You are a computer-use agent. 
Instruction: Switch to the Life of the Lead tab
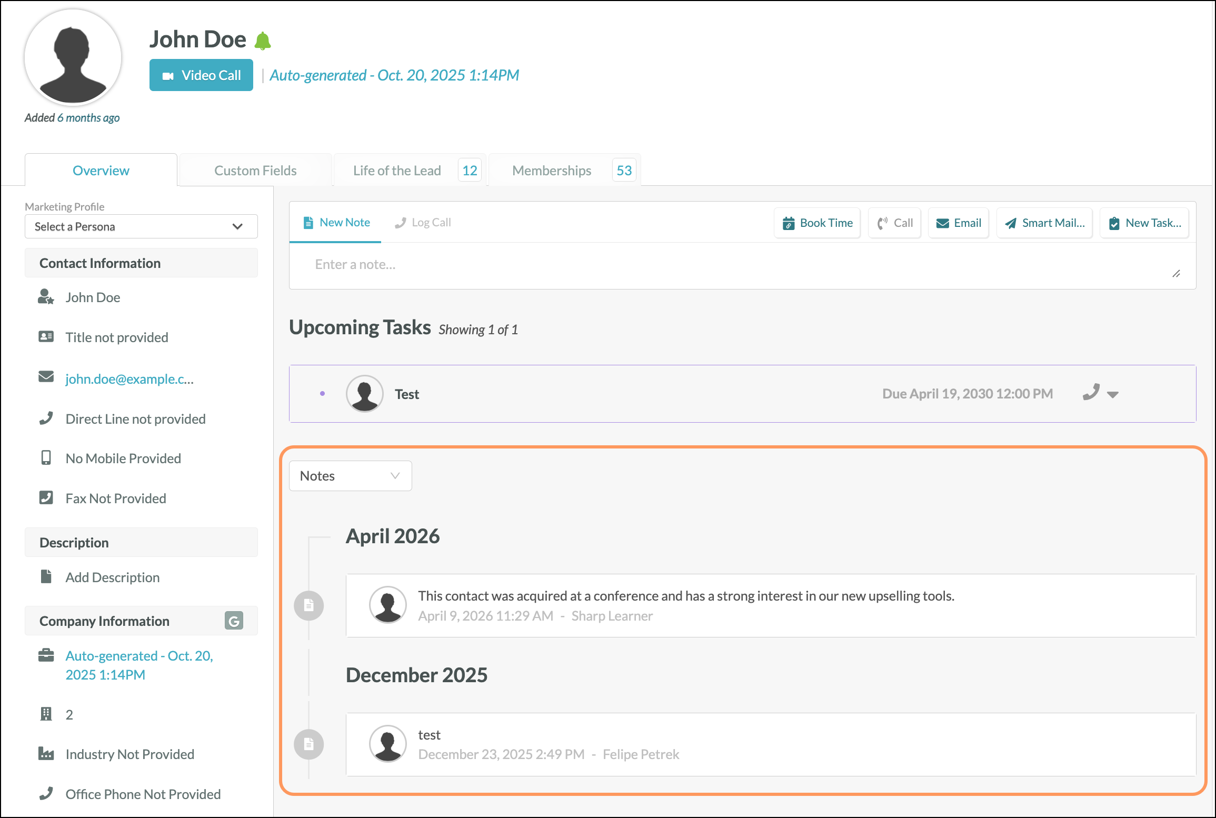397,170
